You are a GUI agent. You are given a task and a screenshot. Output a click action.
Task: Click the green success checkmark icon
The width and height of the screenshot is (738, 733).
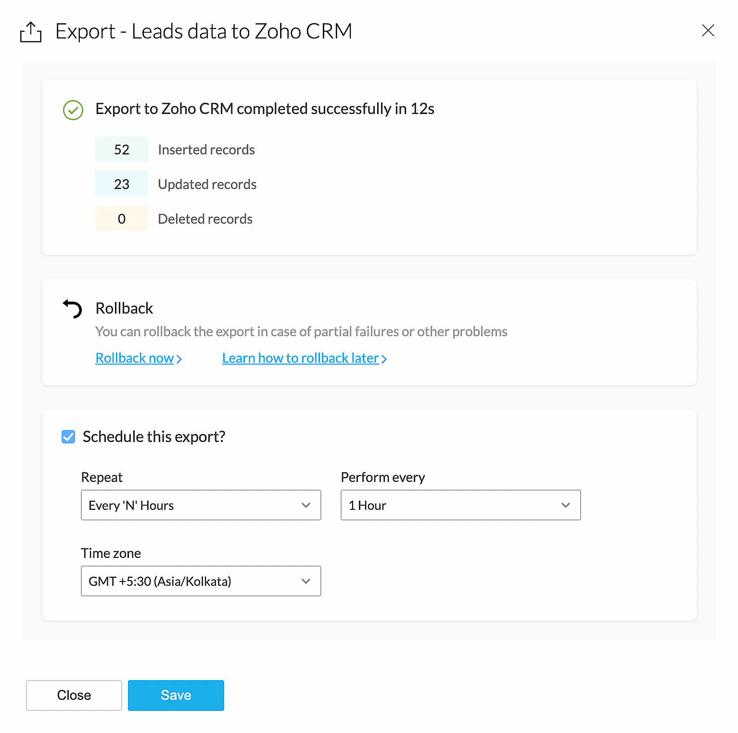click(73, 110)
